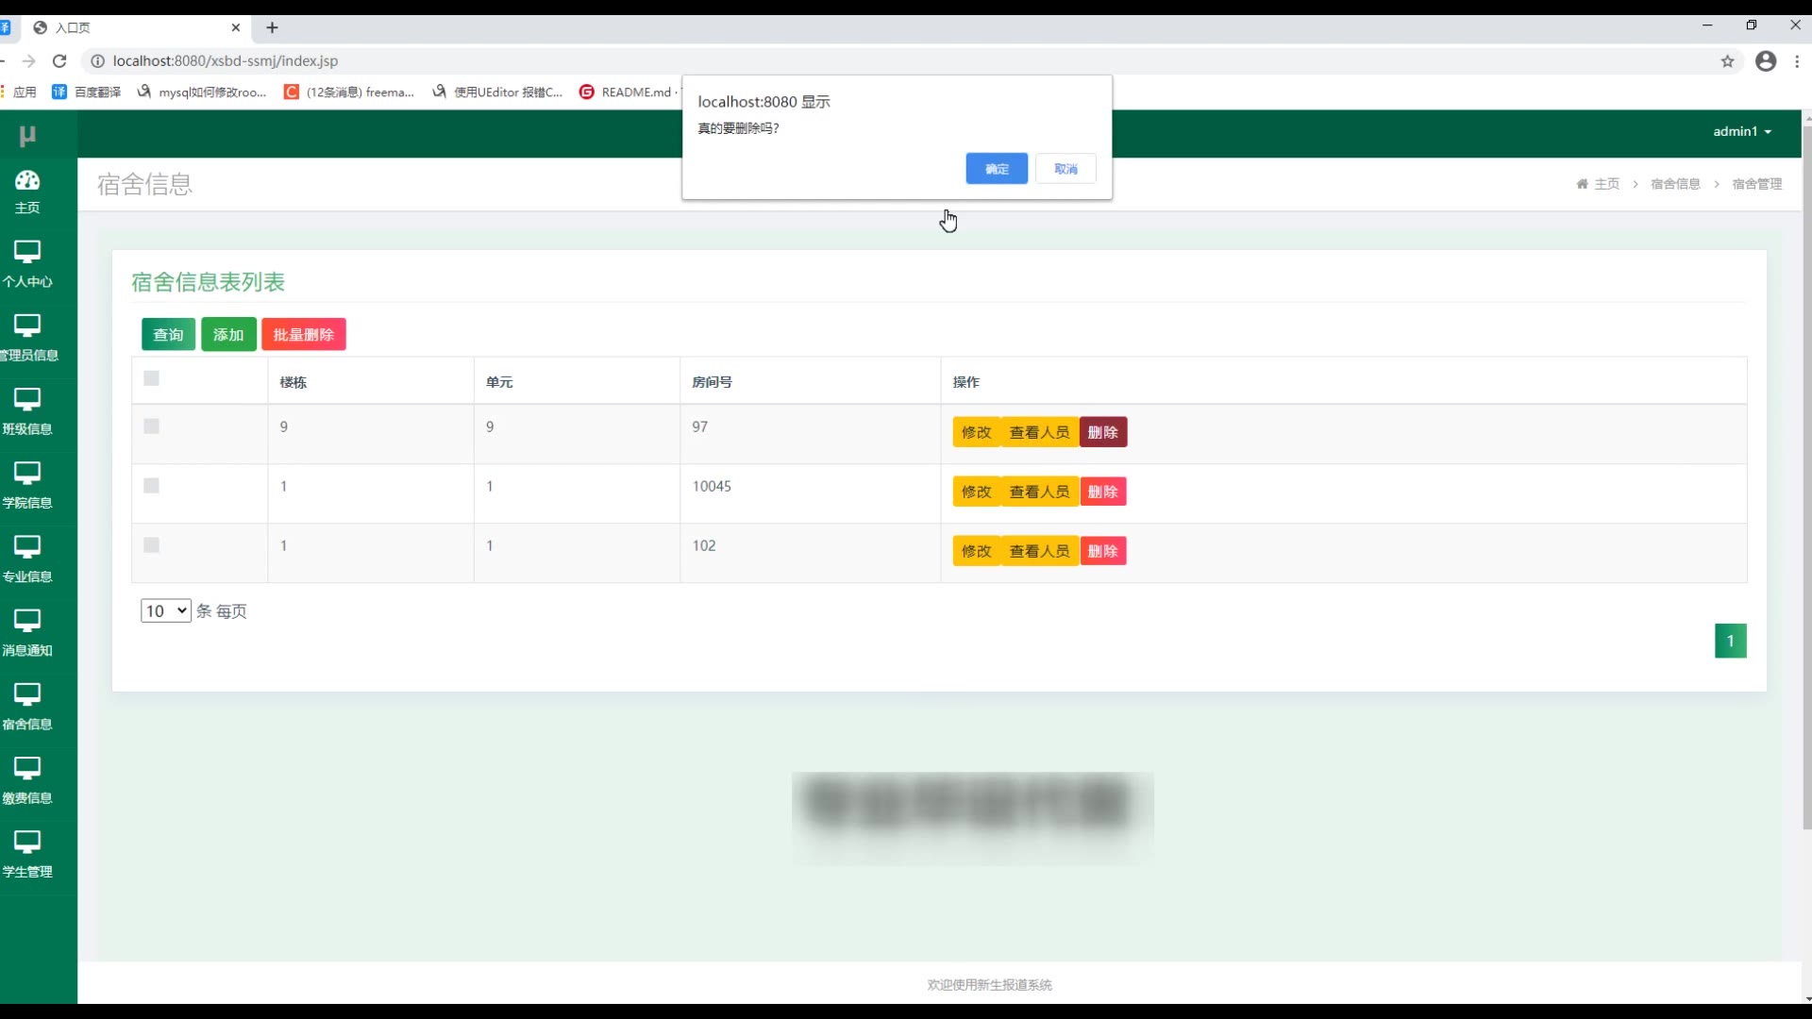This screenshot has width=1812, height=1019.
Task: Click the 宿舍信息 breadcrumb link
Action: pyautogui.click(x=1674, y=184)
